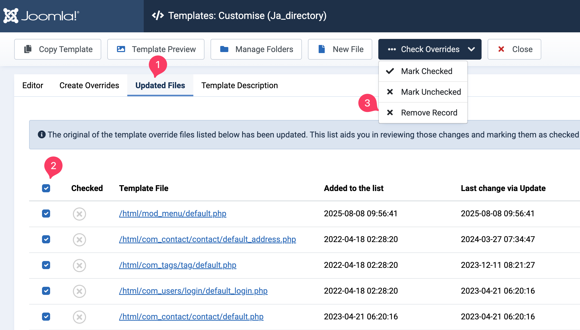Select Mark Unchecked menu entry

(431, 92)
